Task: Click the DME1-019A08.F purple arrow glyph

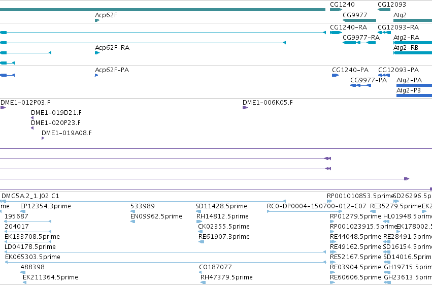Action: click(43, 138)
